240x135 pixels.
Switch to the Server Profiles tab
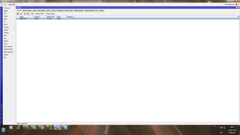pyautogui.click(x=27, y=10)
